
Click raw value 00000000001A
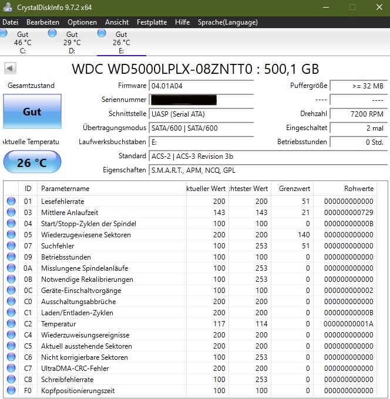click(349, 323)
